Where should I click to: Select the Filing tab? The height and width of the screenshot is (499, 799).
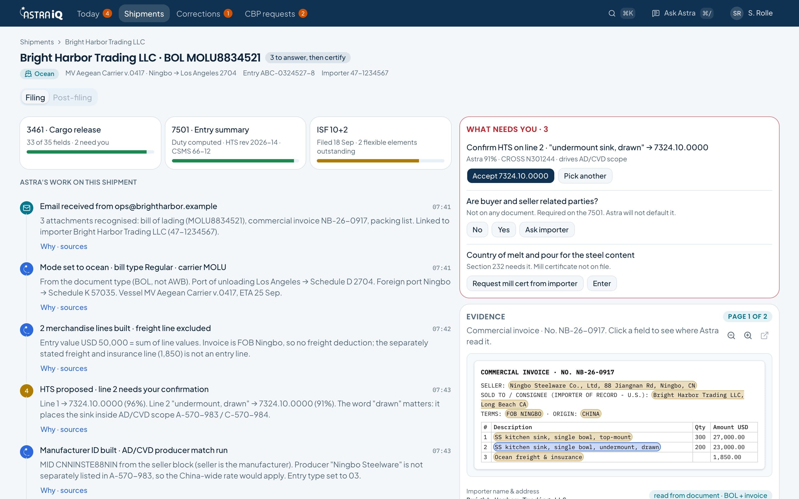pos(35,97)
